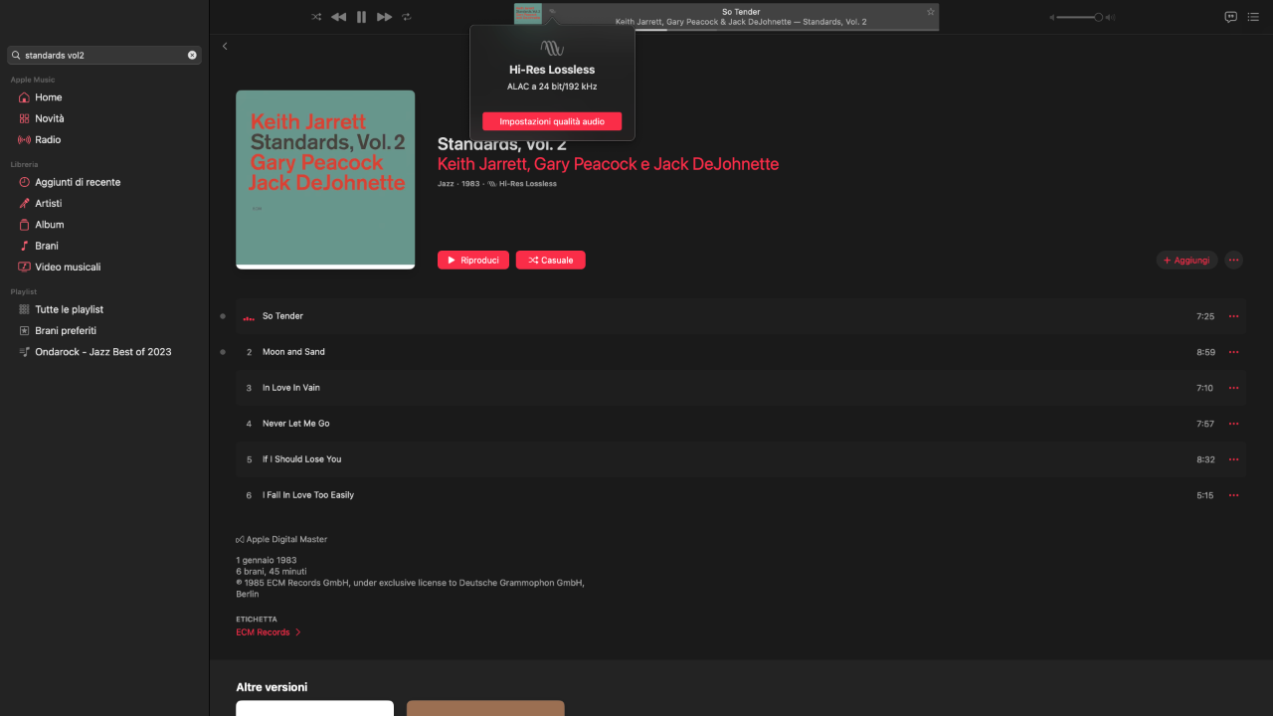Click the Hi-Res Lossless waveform icon in popup

552,48
